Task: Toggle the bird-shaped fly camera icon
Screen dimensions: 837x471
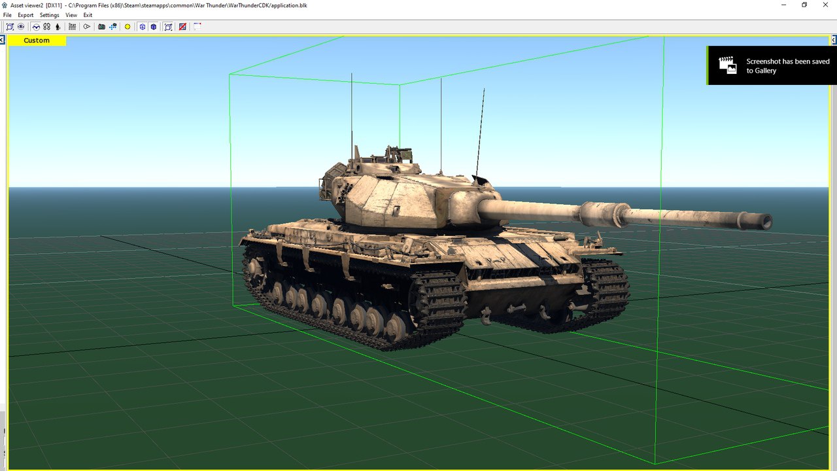Action: pyautogui.click(x=36, y=27)
